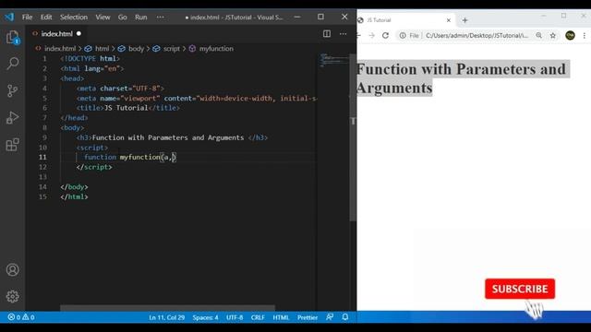Open the Go menu
This screenshot has width=591, height=332.
point(123,17)
